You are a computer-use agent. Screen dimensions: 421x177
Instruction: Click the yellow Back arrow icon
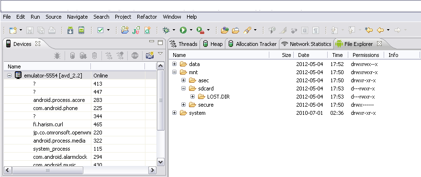click(380, 30)
